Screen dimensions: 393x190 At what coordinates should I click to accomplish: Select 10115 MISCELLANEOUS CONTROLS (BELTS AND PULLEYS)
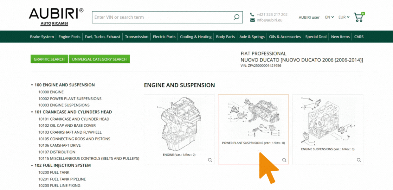tap(89, 158)
